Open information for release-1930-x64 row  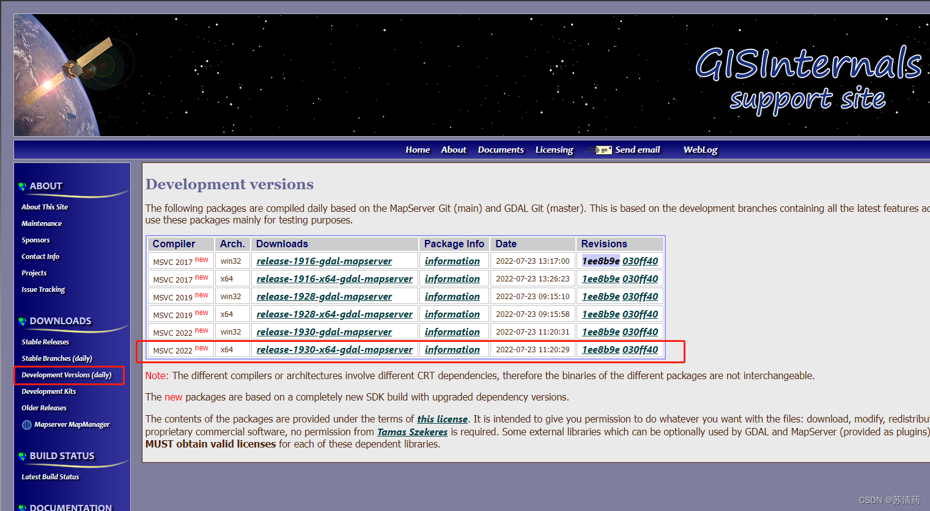[452, 350]
